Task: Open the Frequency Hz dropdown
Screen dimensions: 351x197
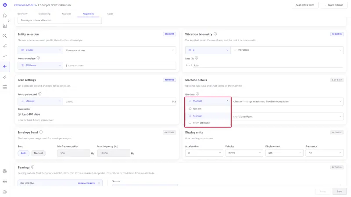Action: pyautogui.click(x=324, y=153)
